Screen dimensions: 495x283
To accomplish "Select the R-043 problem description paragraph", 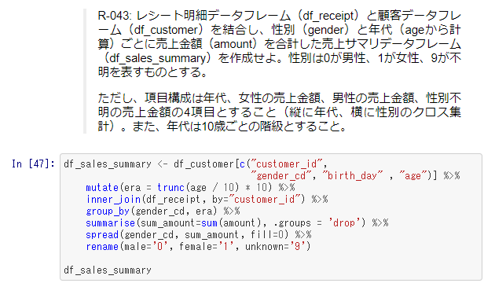I will 280,43.
